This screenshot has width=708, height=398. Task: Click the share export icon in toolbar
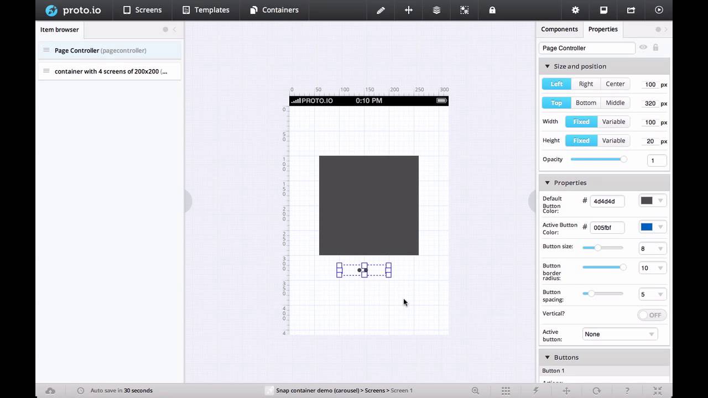631,10
